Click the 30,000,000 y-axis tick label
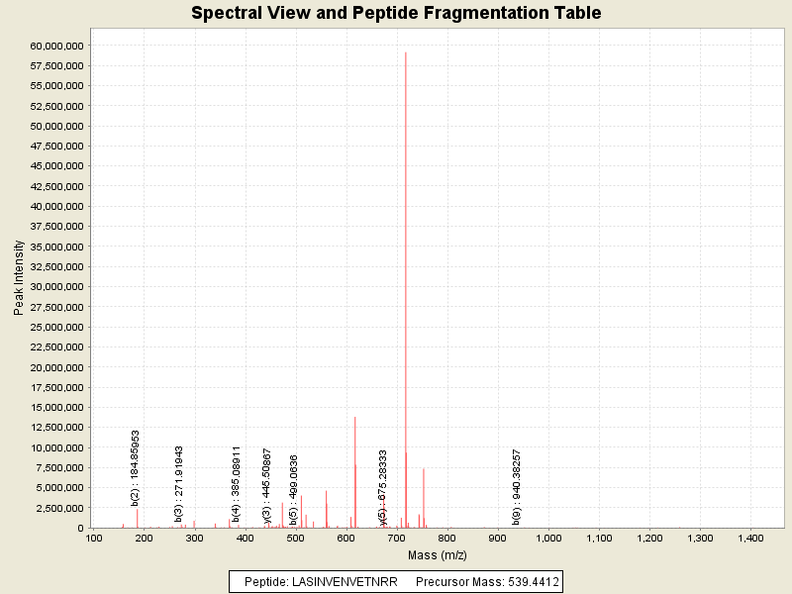This screenshot has width=792, height=594. click(x=55, y=287)
